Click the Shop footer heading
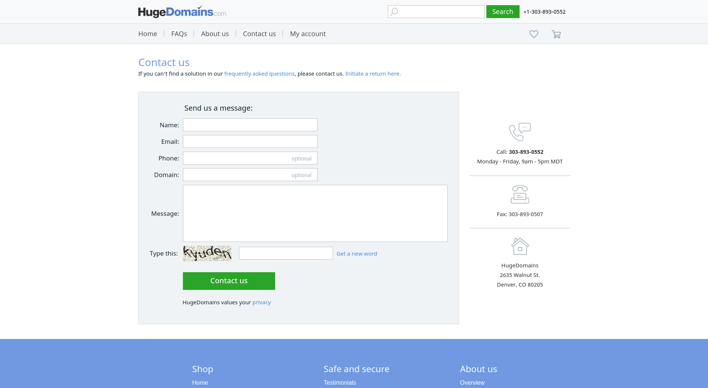The image size is (708, 388). [202, 369]
